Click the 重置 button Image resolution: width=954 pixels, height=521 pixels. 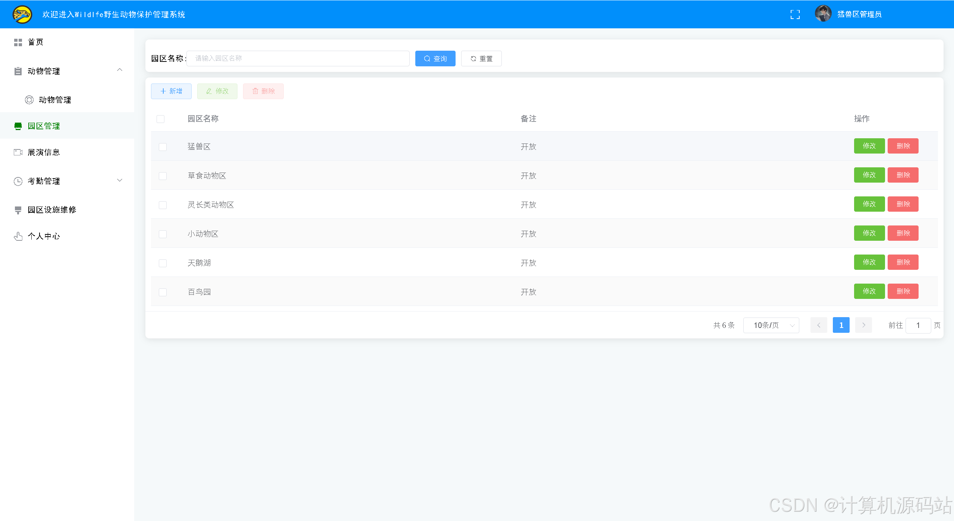[x=481, y=59]
